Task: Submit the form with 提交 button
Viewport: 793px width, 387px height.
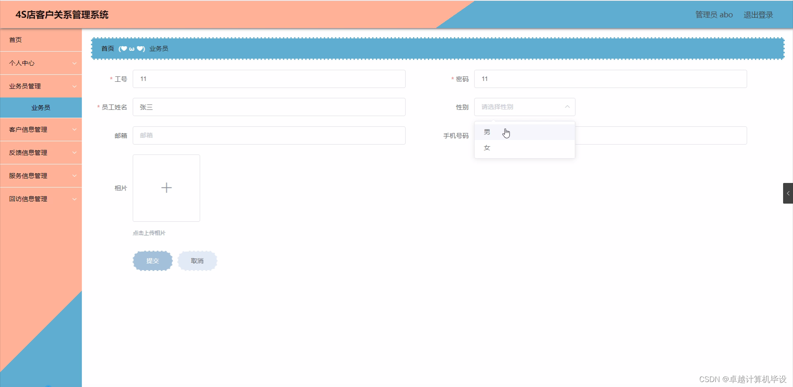Action: point(152,261)
